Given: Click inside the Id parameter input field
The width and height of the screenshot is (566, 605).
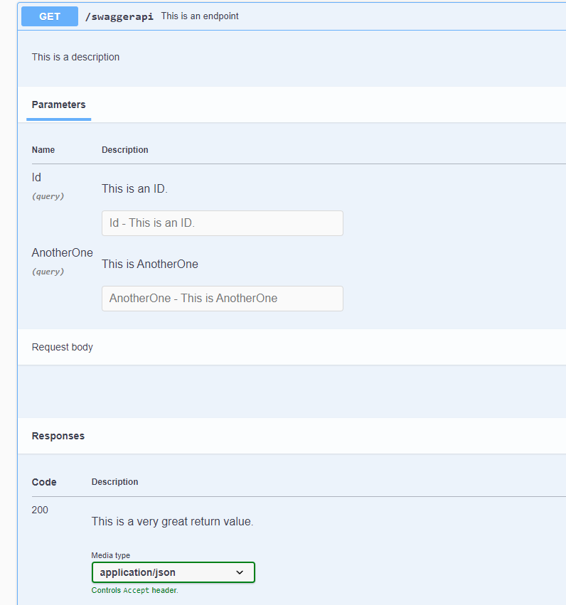Looking at the screenshot, I should [222, 223].
